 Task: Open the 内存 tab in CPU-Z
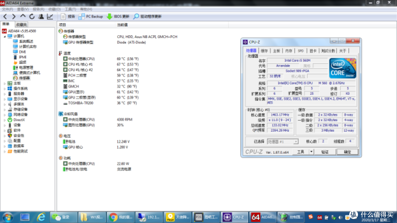click(x=289, y=51)
